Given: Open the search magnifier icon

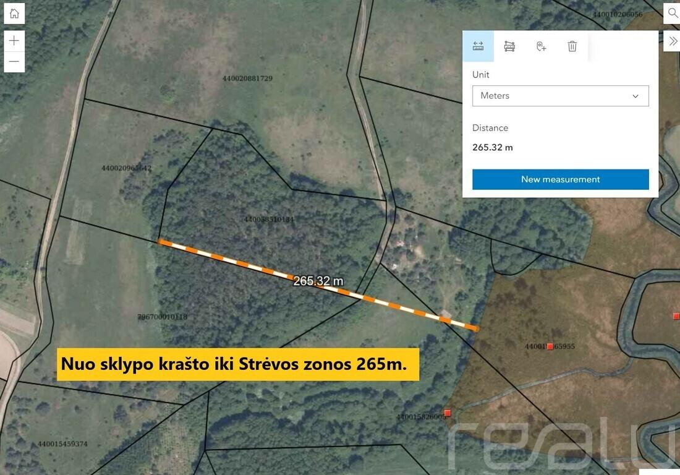Looking at the screenshot, I should click(673, 14).
